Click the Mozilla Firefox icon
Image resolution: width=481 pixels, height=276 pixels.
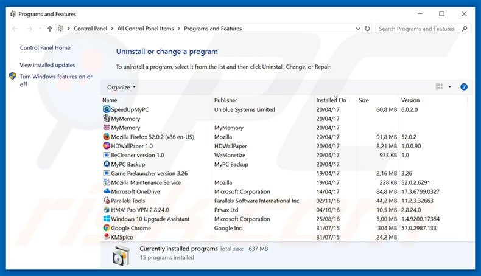click(107, 137)
